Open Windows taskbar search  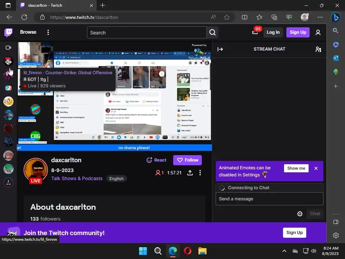pos(158,251)
